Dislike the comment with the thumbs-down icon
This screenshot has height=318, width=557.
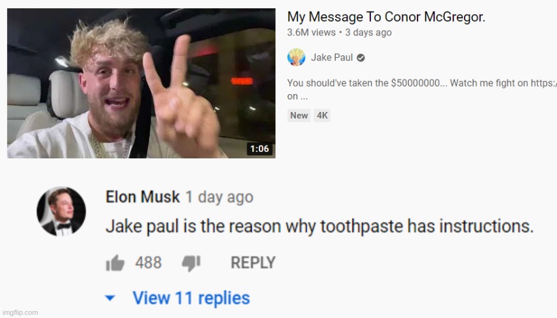point(191,263)
